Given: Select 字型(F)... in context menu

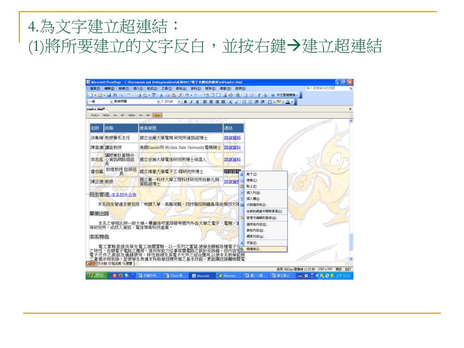Looking at the screenshot, I should [x=263, y=243].
